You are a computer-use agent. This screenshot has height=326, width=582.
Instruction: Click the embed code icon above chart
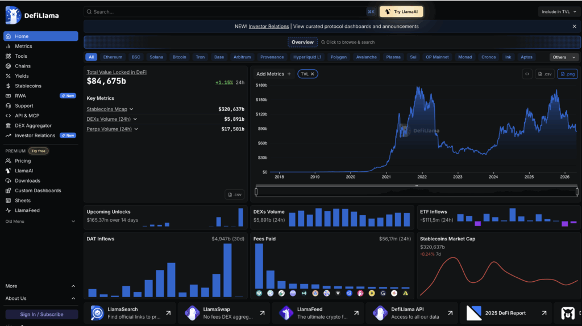pos(527,74)
